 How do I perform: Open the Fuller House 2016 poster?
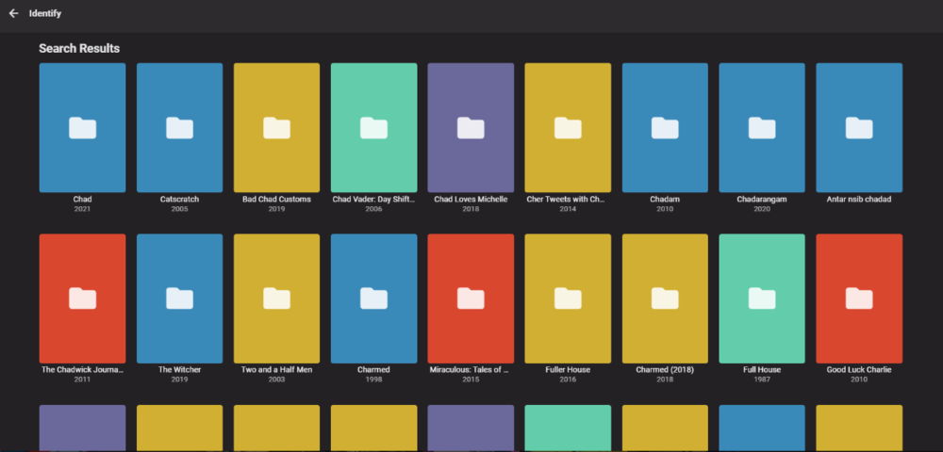tap(568, 299)
